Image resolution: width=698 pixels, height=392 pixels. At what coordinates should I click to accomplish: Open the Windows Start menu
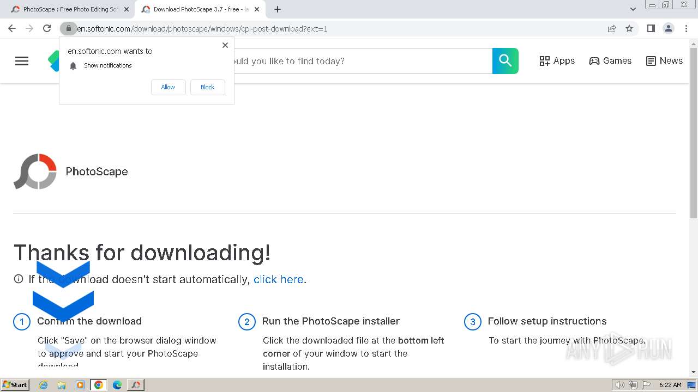point(15,384)
